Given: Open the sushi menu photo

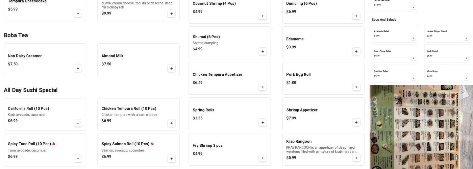Looking at the screenshot, I should click(x=421, y=127).
